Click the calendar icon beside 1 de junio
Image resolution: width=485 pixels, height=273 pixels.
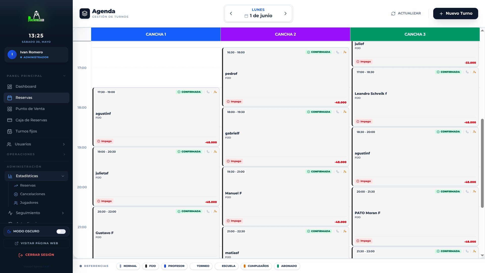246,16
